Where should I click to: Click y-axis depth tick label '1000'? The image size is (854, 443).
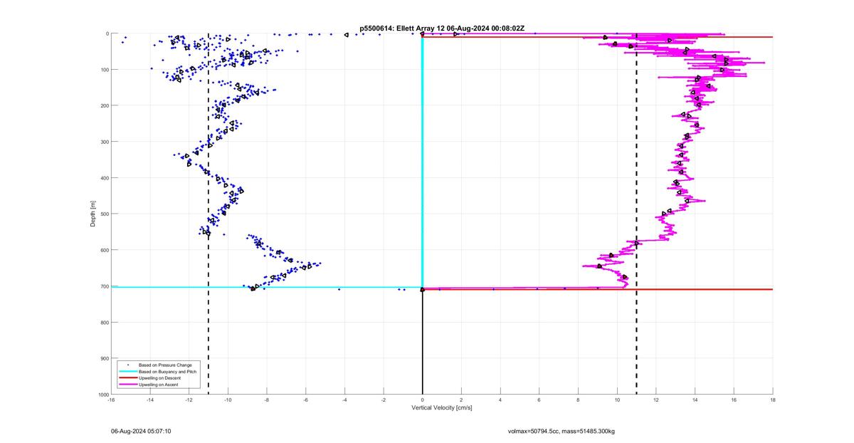click(102, 394)
